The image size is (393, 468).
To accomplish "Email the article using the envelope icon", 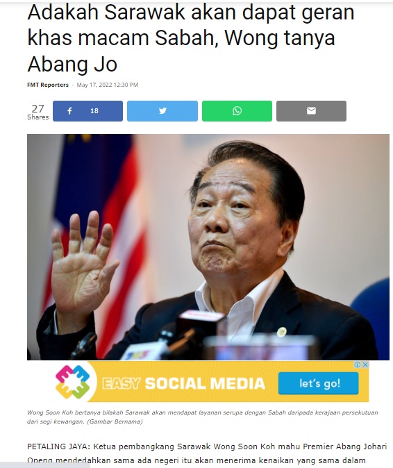I will [311, 111].
